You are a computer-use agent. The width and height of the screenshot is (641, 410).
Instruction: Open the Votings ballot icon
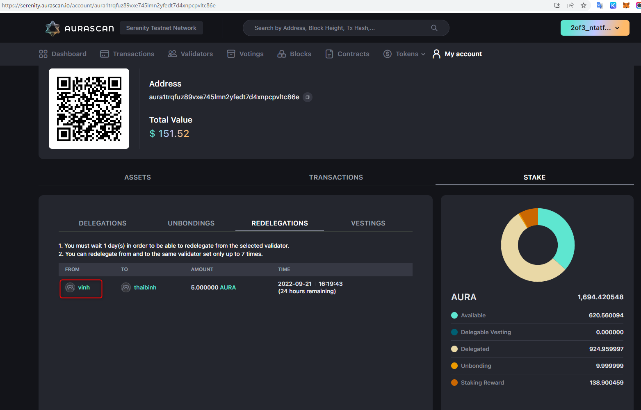tap(231, 54)
